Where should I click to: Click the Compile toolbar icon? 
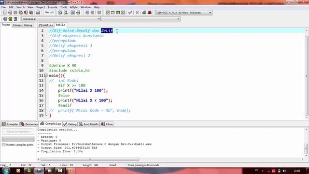(107, 13)
